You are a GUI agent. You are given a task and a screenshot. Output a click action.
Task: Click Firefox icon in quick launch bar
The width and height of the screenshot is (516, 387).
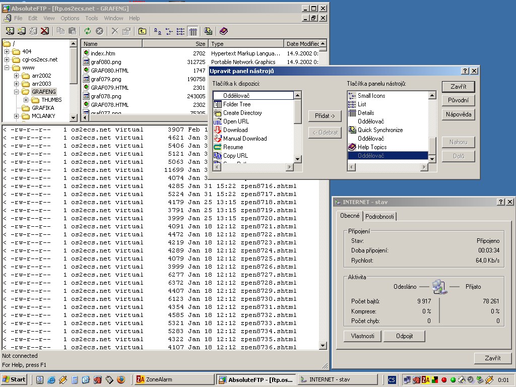tap(120, 380)
